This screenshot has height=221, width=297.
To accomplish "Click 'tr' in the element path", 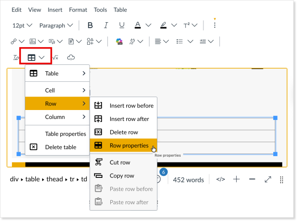I will [72, 179].
